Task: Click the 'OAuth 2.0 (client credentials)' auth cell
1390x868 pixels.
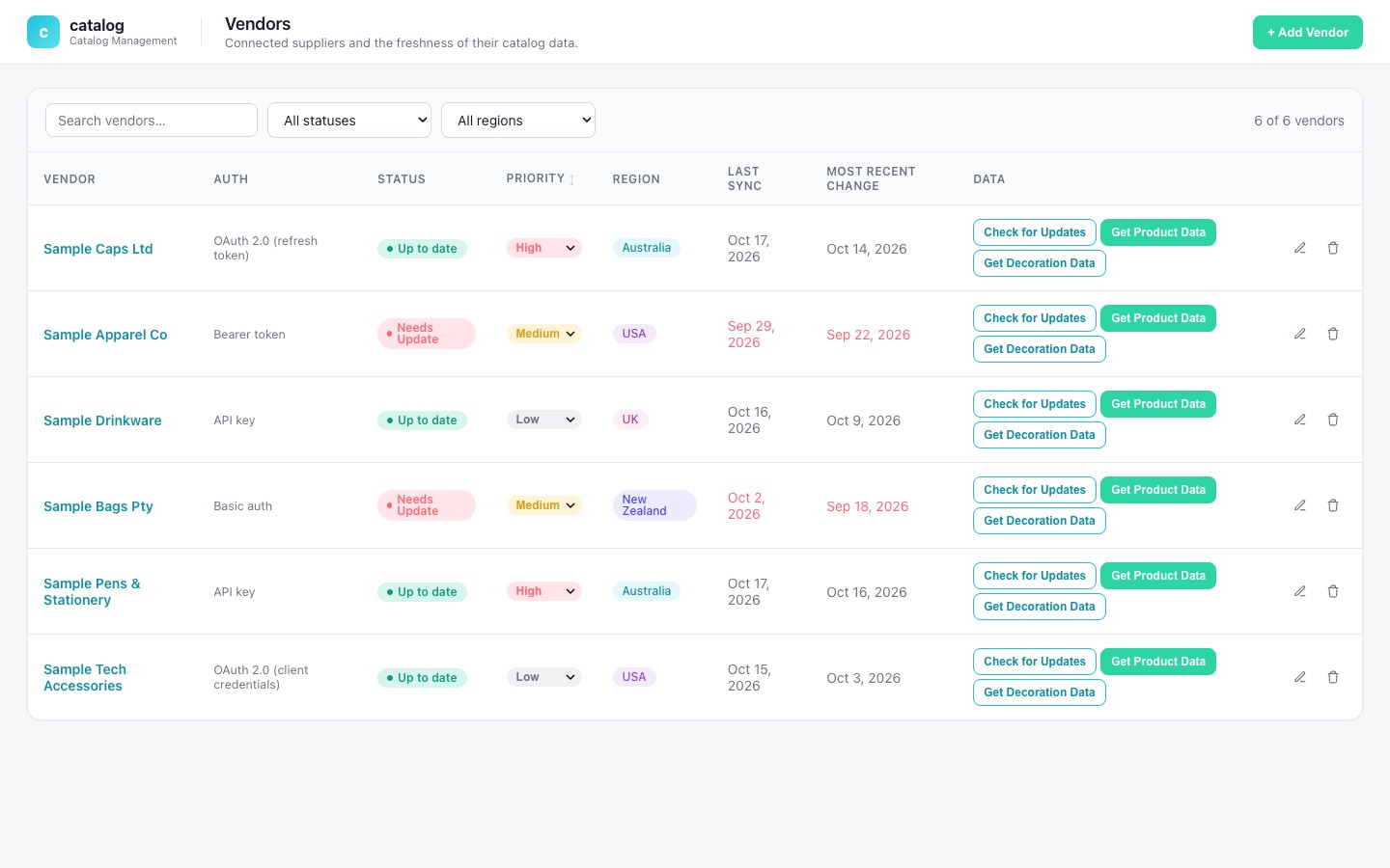Action: click(x=261, y=677)
